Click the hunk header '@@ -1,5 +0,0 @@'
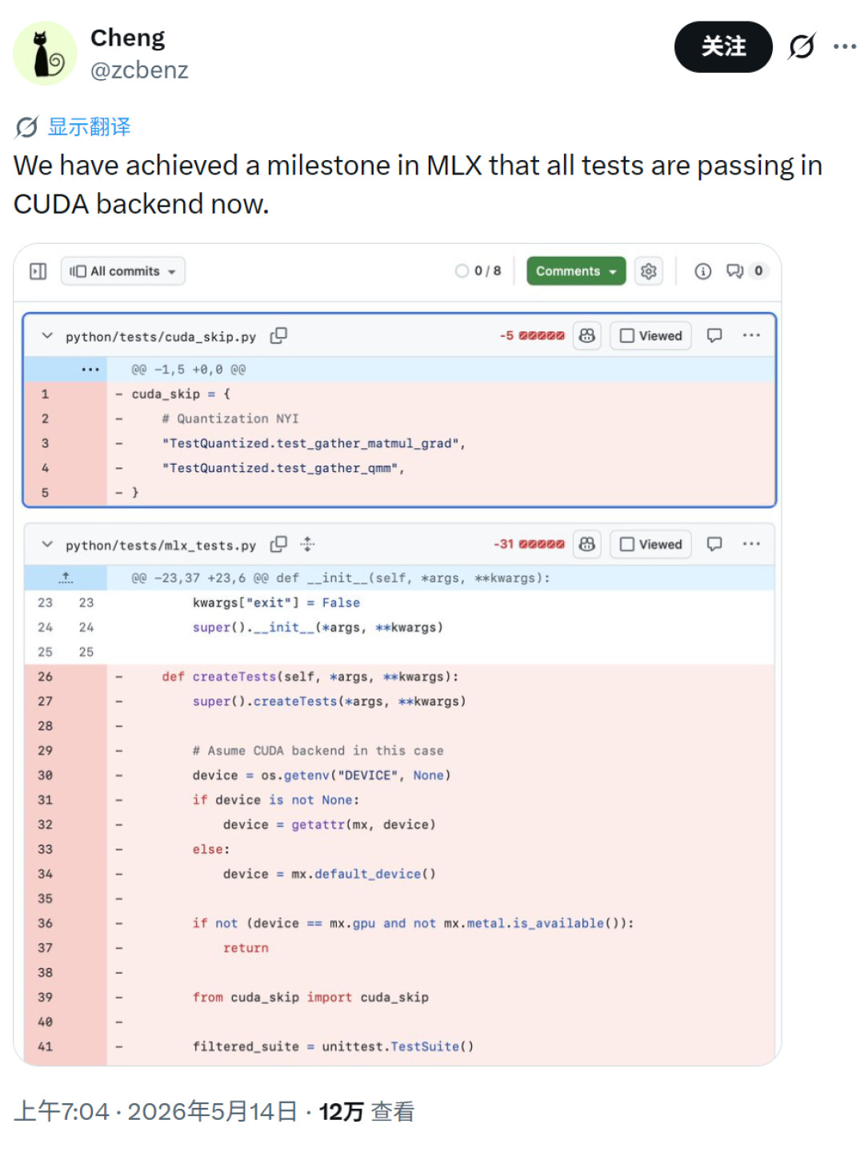 point(189,370)
